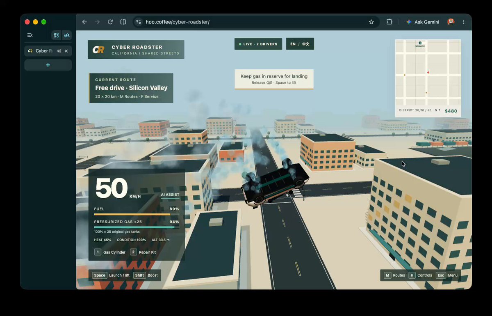Open Menu with the Esc key button
Image resolution: width=492 pixels, height=316 pixels.
click(446, 275)
